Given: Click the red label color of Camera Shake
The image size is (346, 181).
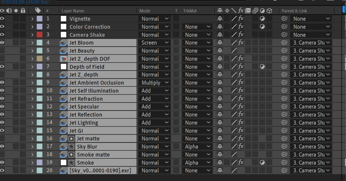Looking at the screenshot, I should click(x=39, y=35).
